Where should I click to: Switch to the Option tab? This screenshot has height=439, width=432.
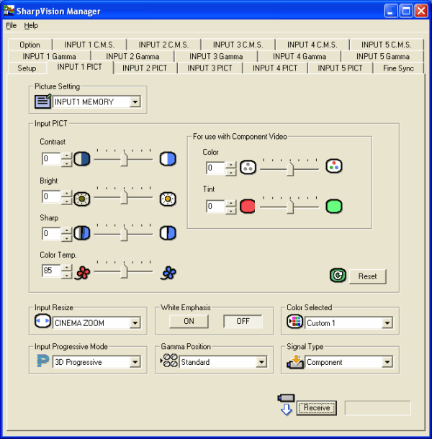(x=30, y=45)
